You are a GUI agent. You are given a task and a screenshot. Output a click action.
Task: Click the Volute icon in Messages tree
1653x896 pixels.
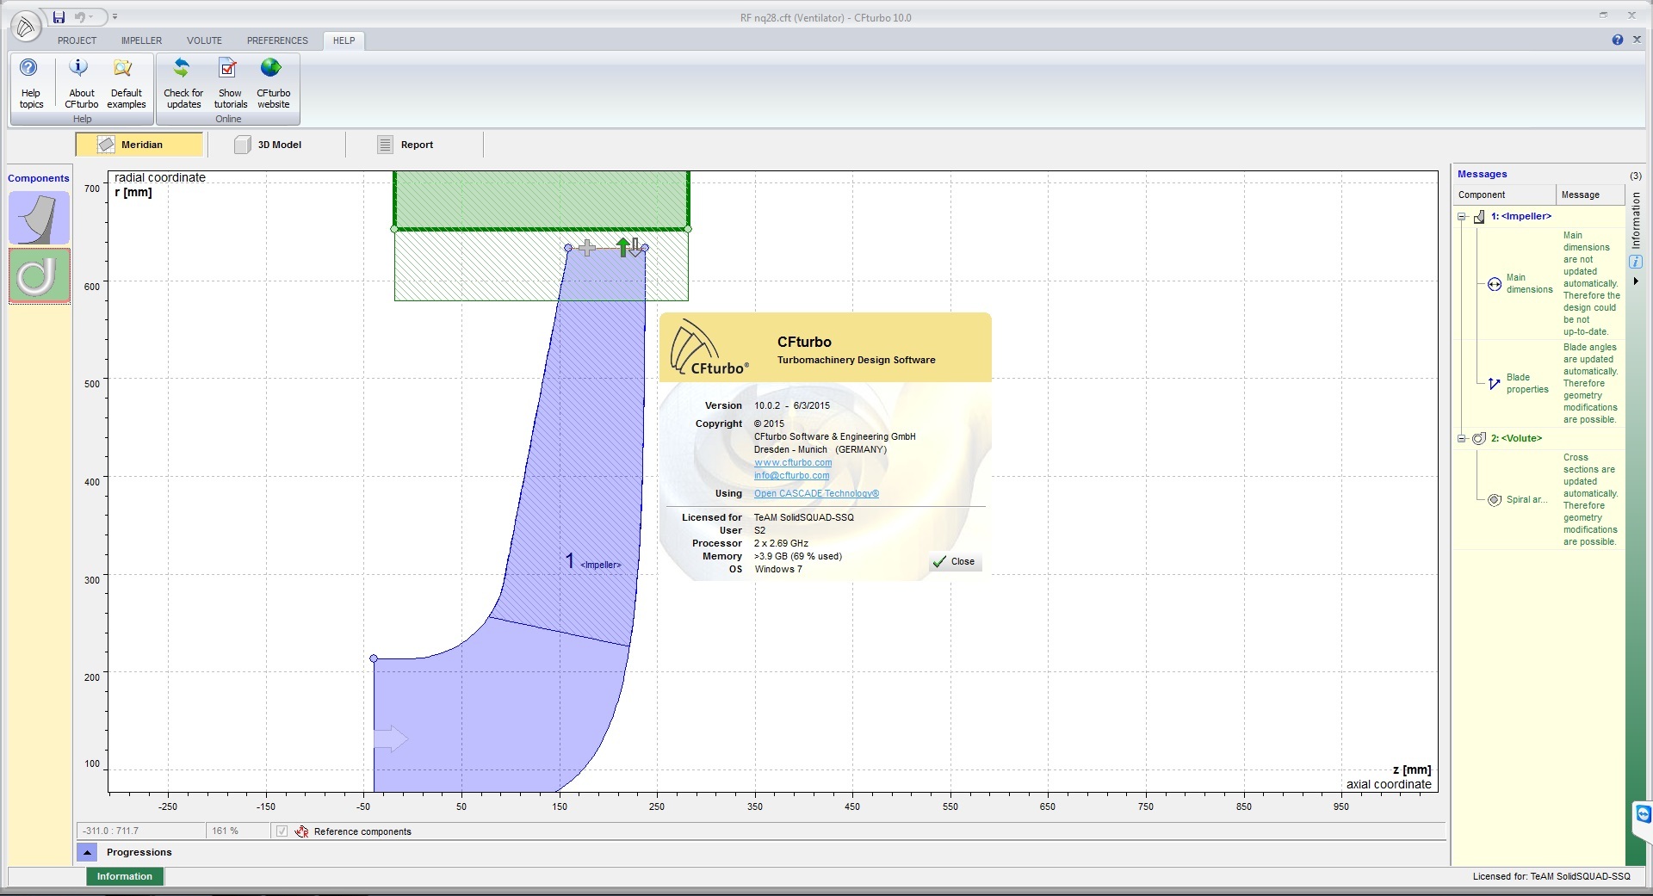1479,438
